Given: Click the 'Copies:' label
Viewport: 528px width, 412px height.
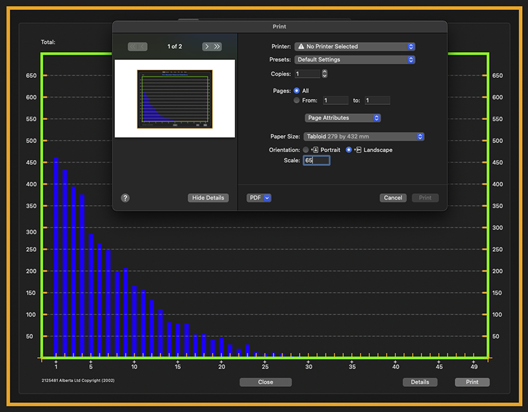Looking at the screenshot, I should point(281,74).
